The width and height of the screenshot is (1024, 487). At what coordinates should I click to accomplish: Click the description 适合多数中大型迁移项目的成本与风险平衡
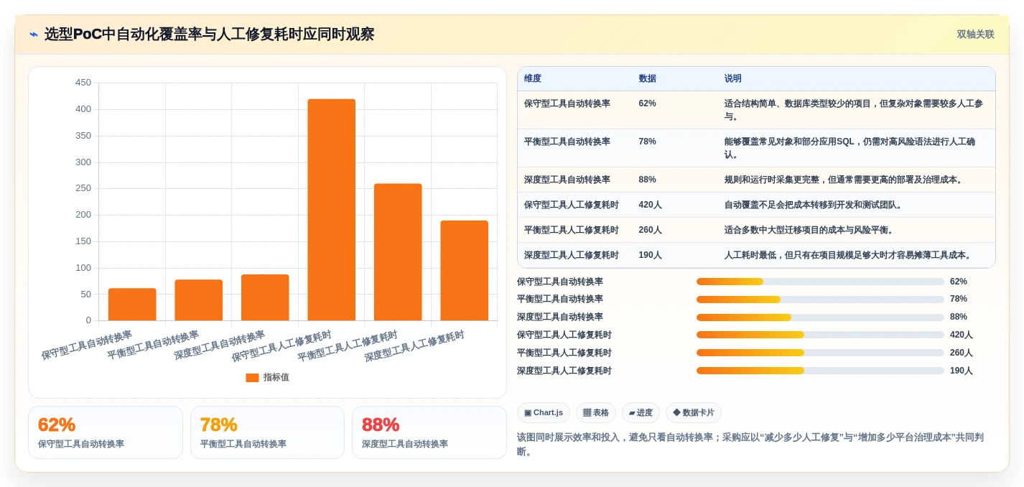pyautogui.click(x=809, y=230)
